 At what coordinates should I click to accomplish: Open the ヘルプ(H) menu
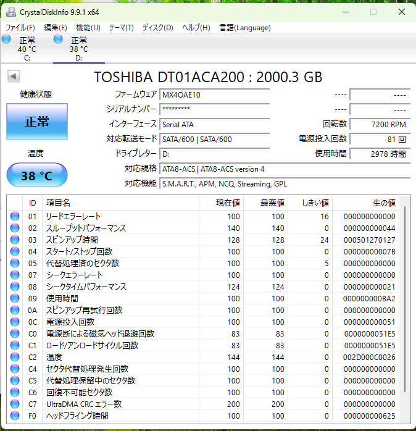pyautogui.click(x=196, y=28)
